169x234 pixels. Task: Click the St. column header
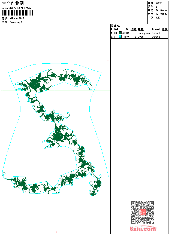[x=127, y=29]
